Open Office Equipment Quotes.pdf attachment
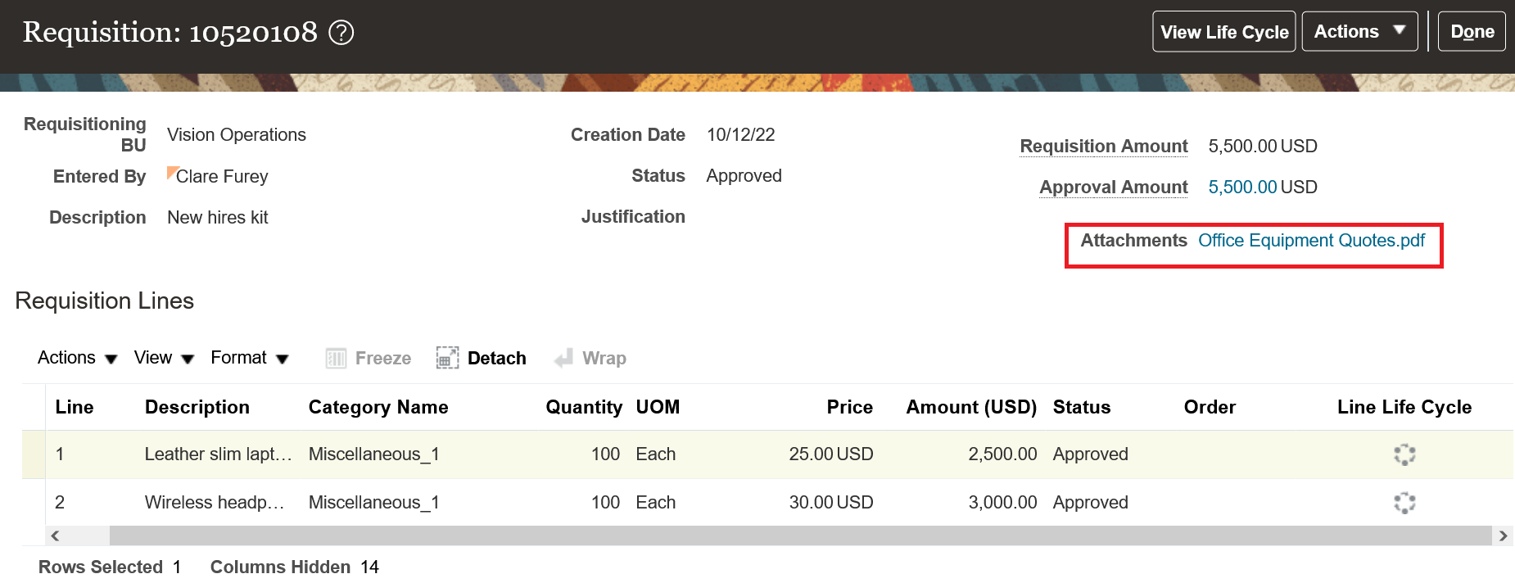The width and height of the screenshot is (1515, 583). pos(1310,241)
